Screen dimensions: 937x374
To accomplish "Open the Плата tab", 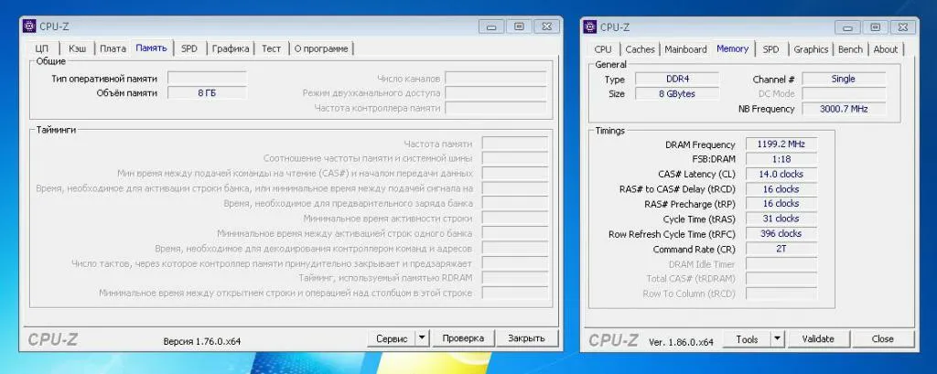I will tap(113, 48).
